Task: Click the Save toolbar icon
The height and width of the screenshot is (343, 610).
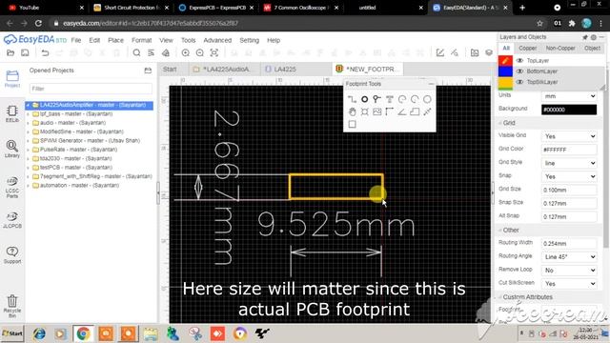Action: [25, 53]
